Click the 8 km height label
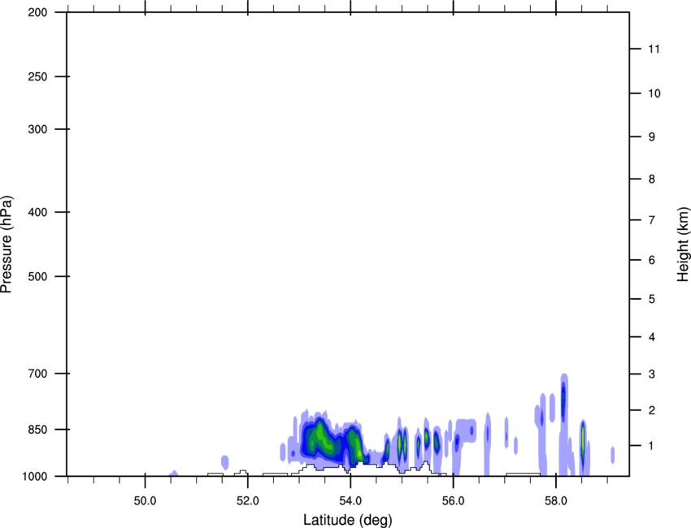691x528 pixels. click(x=652, y=180)
